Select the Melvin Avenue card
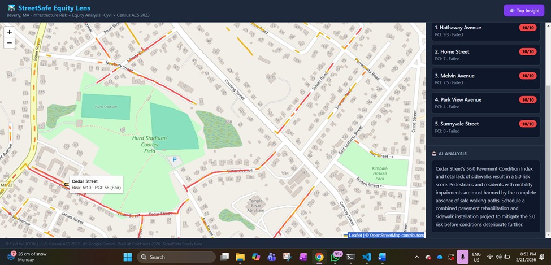 click(485, 79)
